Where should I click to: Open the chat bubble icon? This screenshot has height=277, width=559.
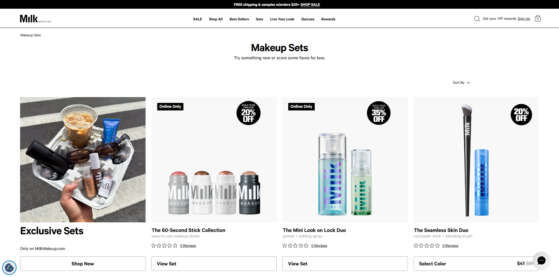(x=542, y=261)
